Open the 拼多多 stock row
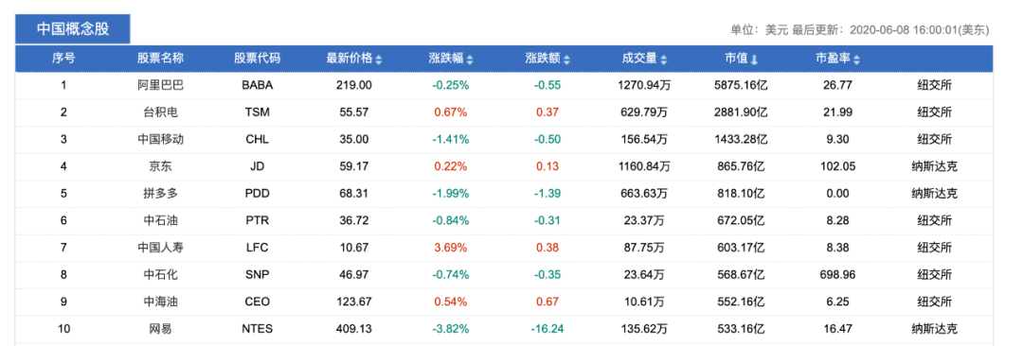1023x346 pixels. [x=503, y=194]
